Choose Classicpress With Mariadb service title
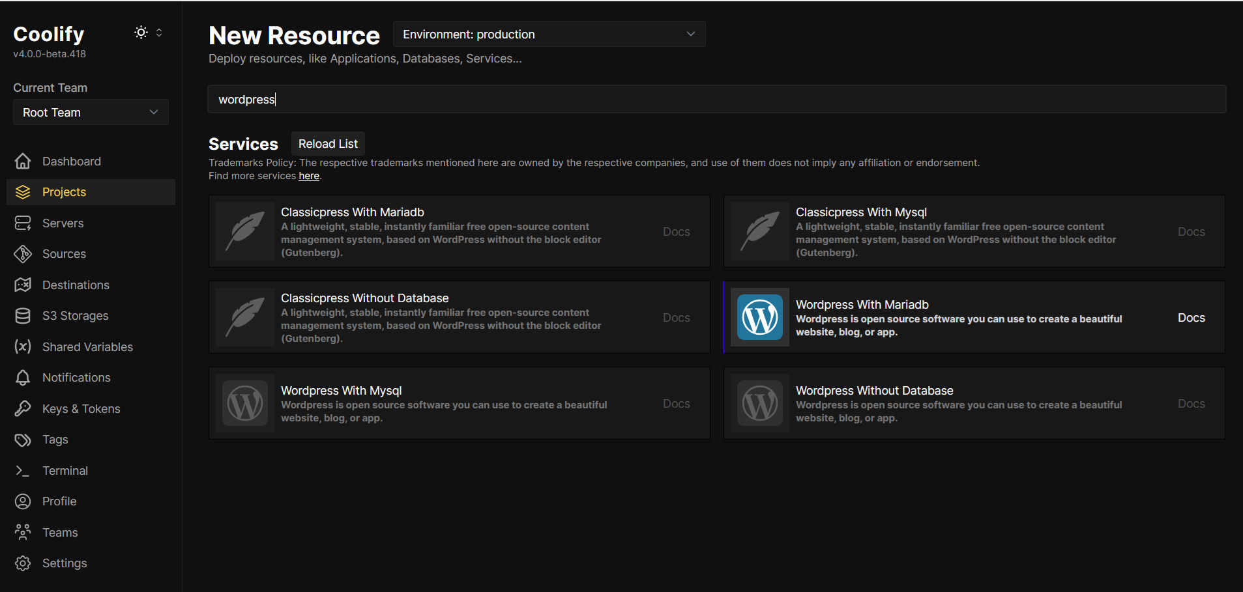Image resolution: width=1243 pixels, height=592 pixels. 352,212
